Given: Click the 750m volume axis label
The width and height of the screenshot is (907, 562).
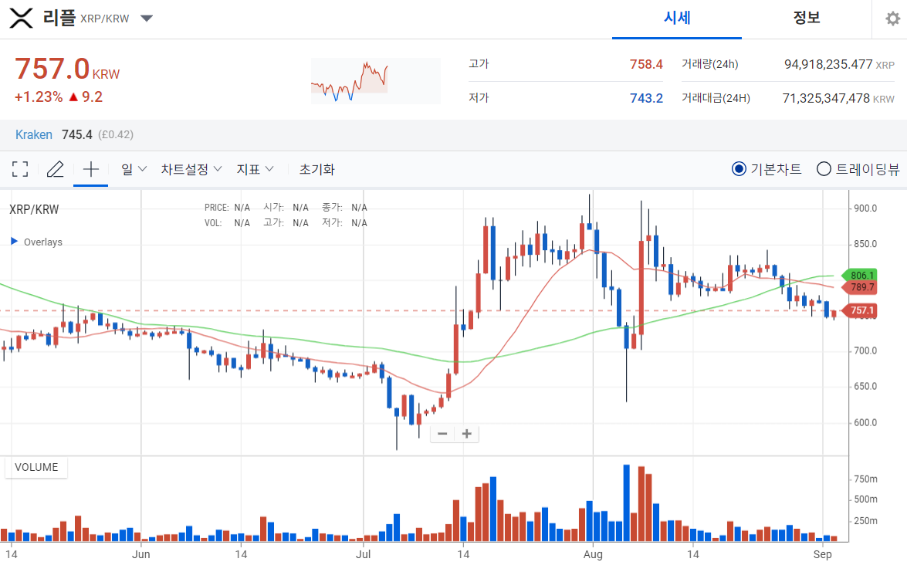Looking at the screenshot, I should coord(866,479).
